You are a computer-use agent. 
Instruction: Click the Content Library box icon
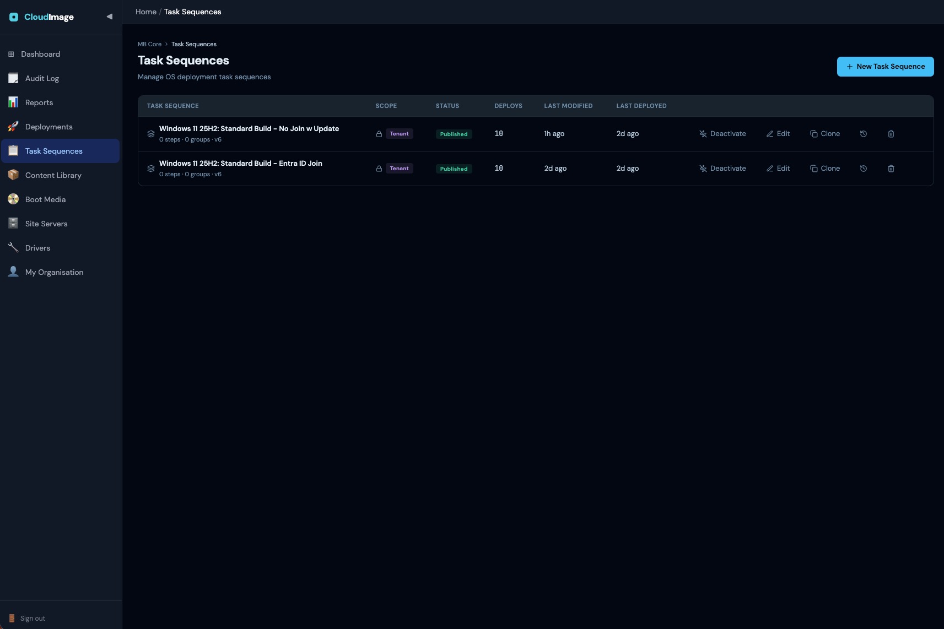tap(13, 175)
